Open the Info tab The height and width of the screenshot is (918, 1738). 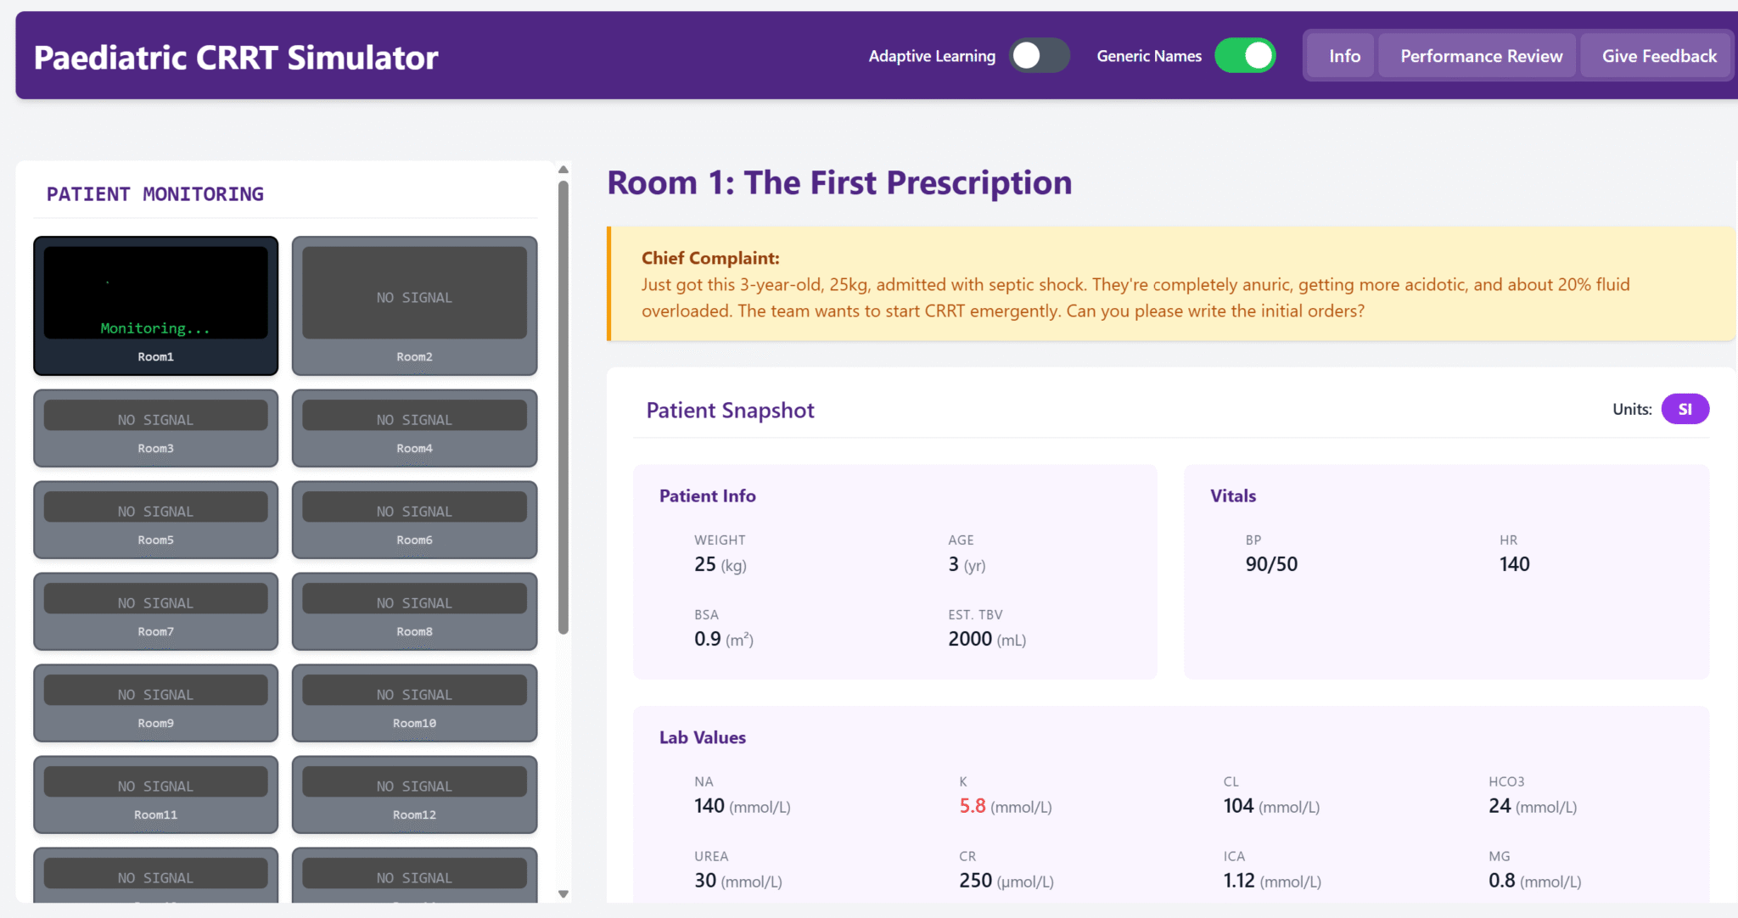pos(1344,56)
